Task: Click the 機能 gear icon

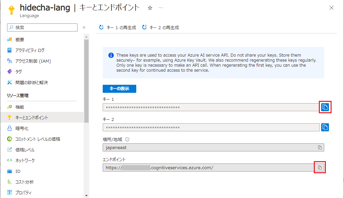Action: [9, 107]
